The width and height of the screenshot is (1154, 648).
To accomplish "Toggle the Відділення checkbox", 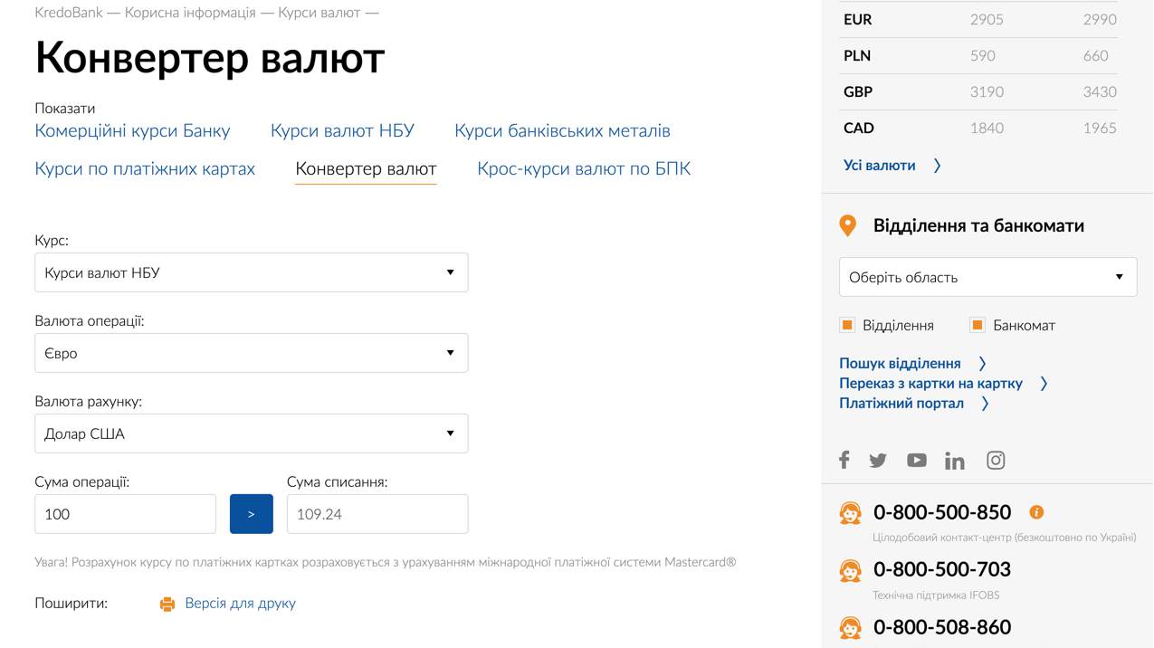I will pos(848,325).
